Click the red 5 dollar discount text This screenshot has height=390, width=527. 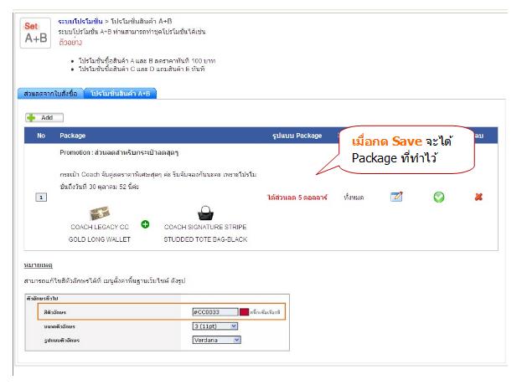point(297,198)
